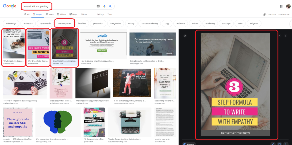Open search by image camera icon
Screen dimensions: 292x145
tap(98, 6)
